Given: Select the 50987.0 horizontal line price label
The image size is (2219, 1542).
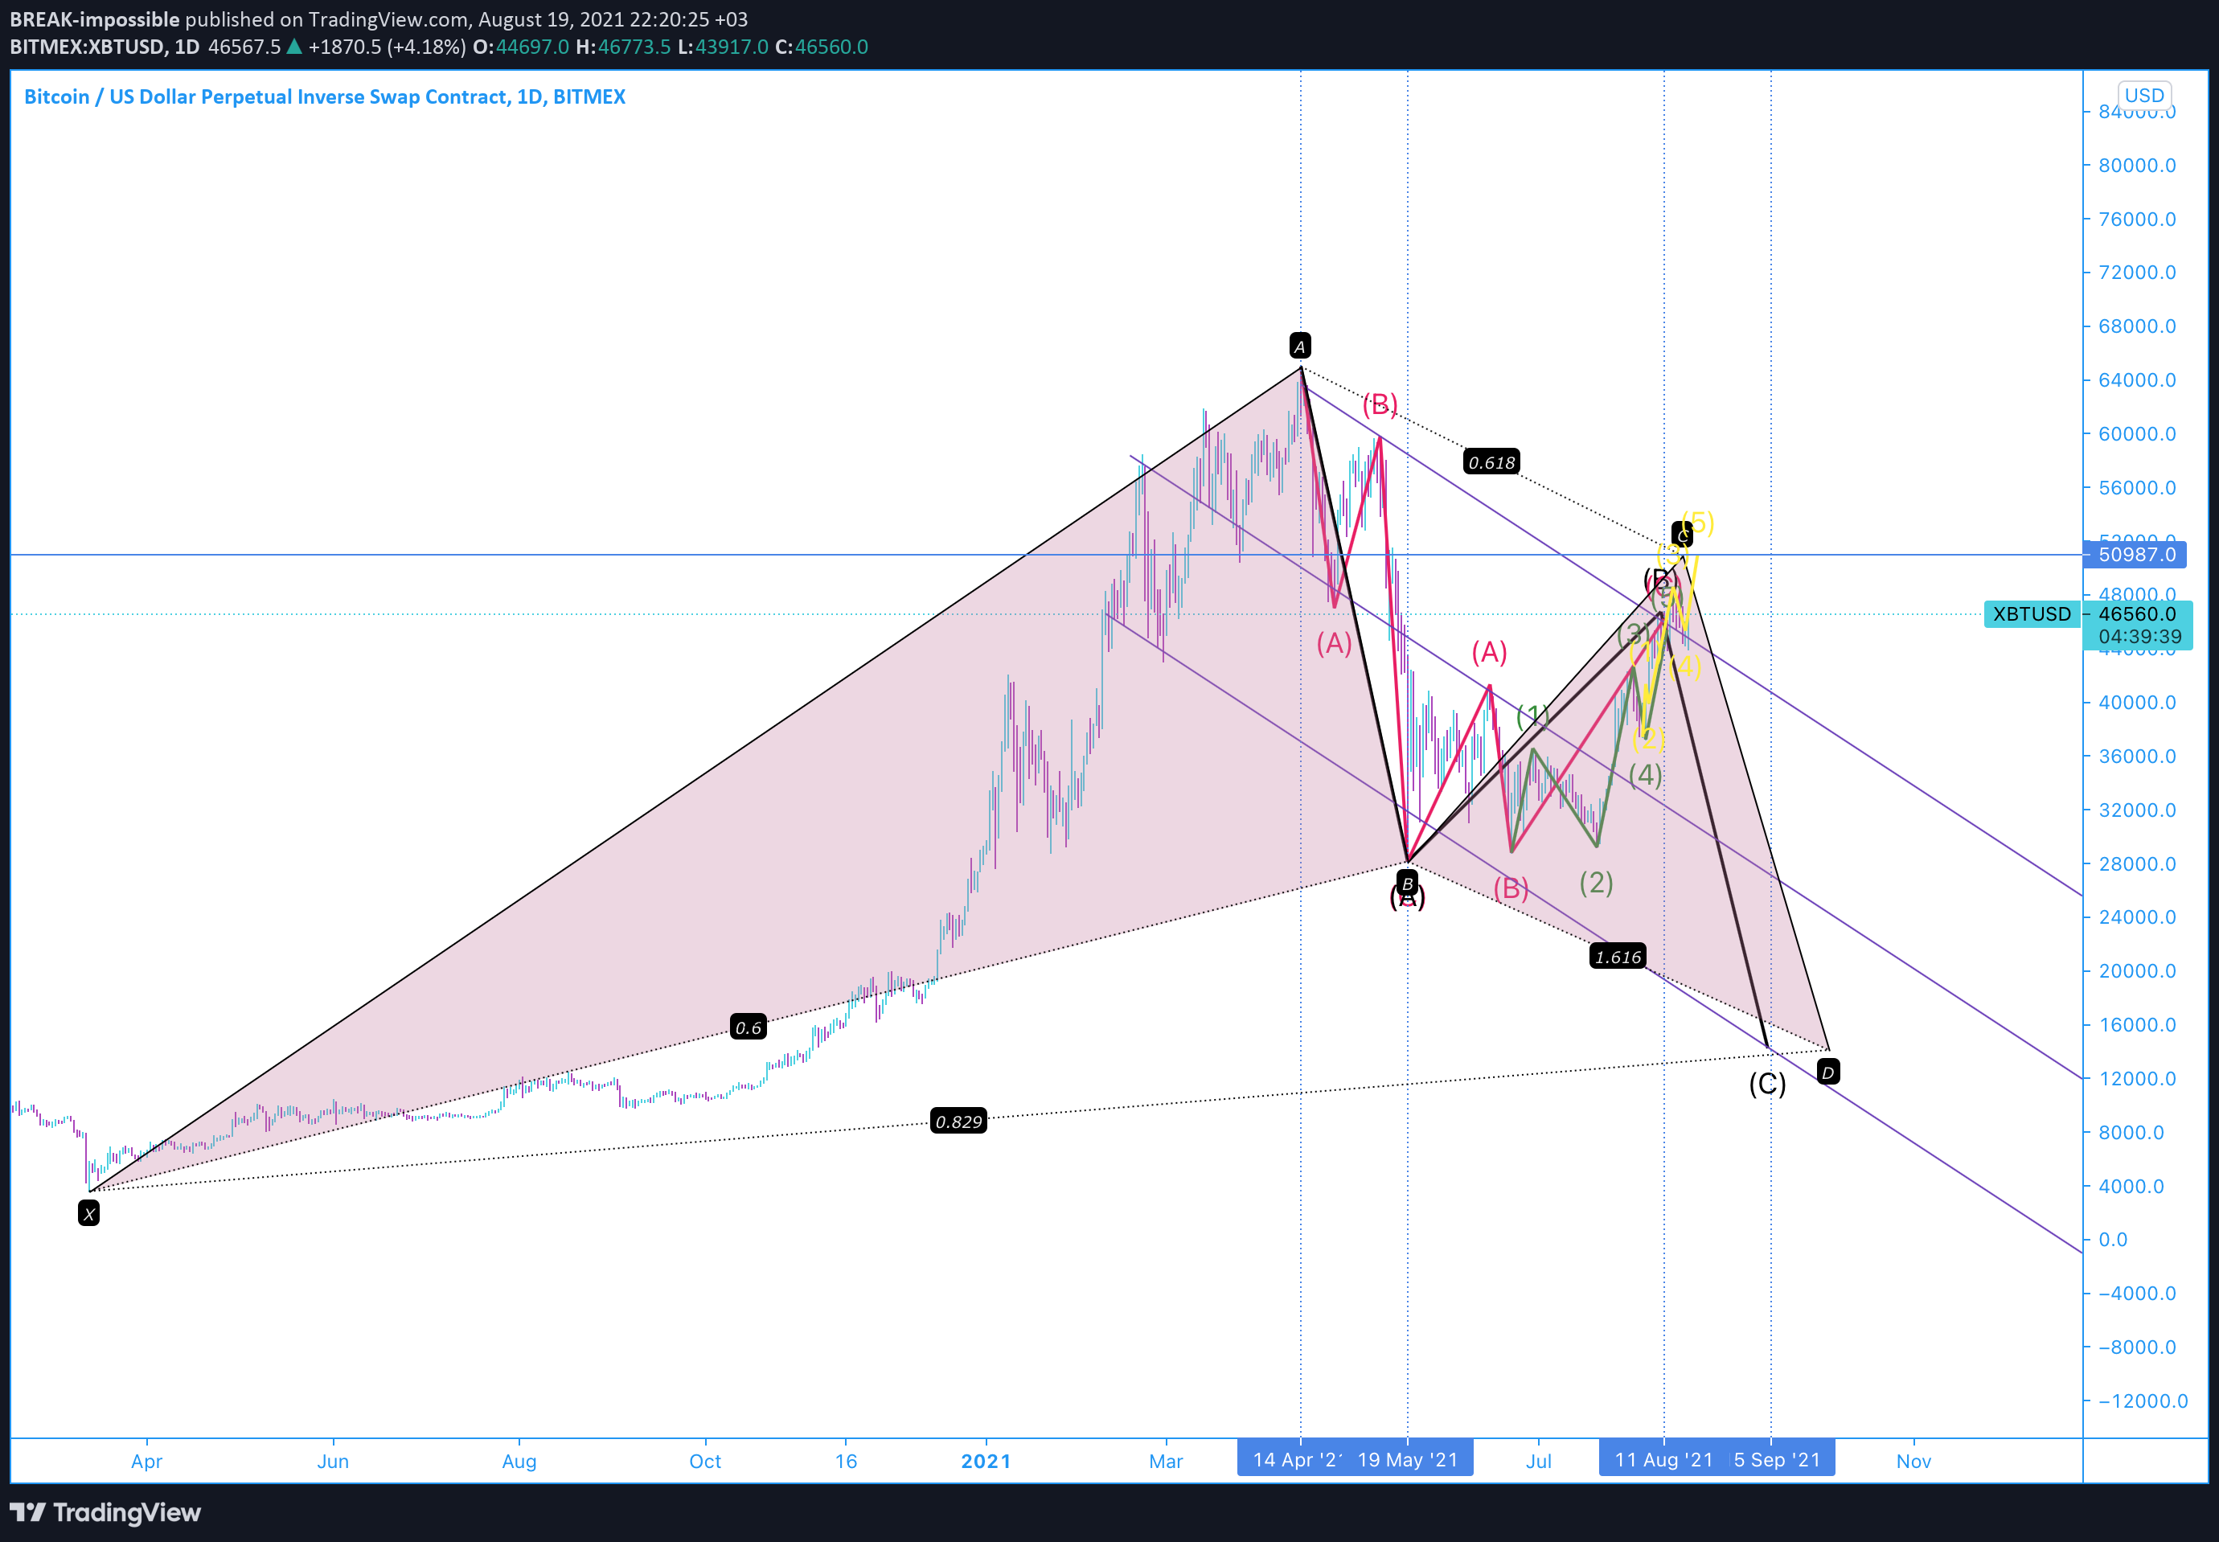Looking at the screenshot, I should pos(2136,555).
